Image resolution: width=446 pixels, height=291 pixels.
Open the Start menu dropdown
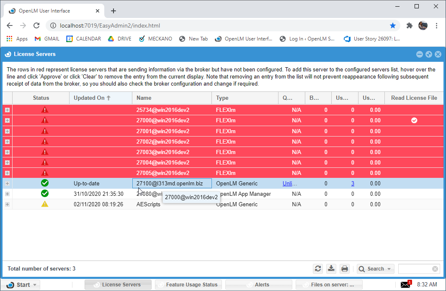[x=23, y=285]
